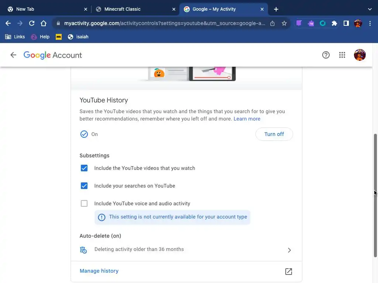Click the page vertical scrollbar thumb
The width and height of the screenshot is (378, 283).
[x=375, y=195]
